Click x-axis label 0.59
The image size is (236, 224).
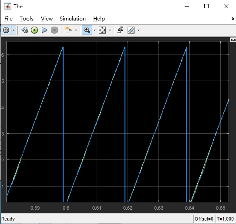(35, 208)
